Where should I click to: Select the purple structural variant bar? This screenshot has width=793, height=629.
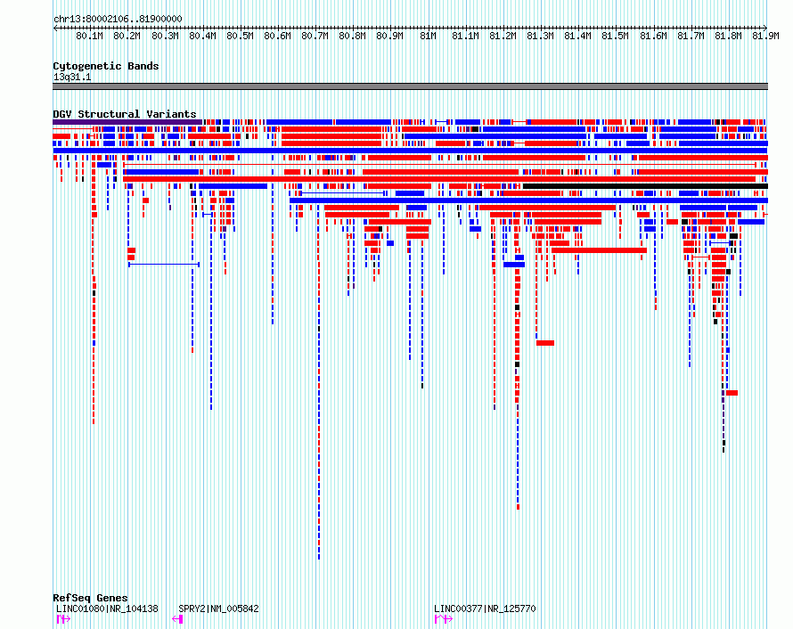[x=127, y=122]
